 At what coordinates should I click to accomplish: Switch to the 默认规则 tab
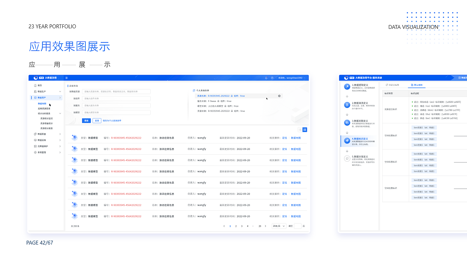pos(417,85)
